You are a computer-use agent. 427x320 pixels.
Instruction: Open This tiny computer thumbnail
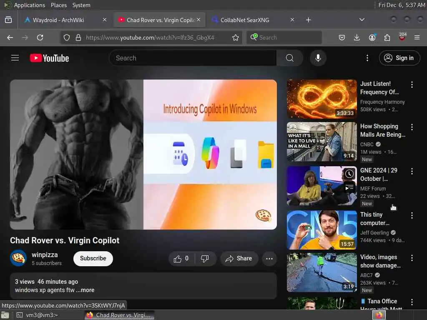[322, 230]
